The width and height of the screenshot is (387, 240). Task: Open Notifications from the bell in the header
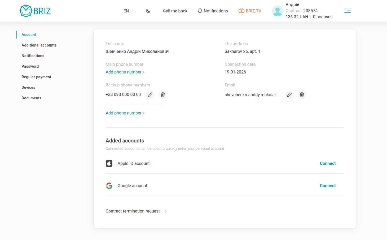pos(213,11)
